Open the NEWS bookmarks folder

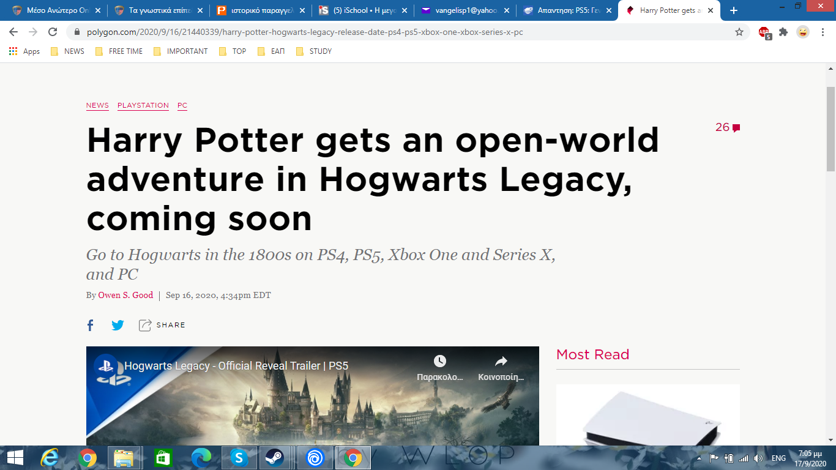click(68, 51)
